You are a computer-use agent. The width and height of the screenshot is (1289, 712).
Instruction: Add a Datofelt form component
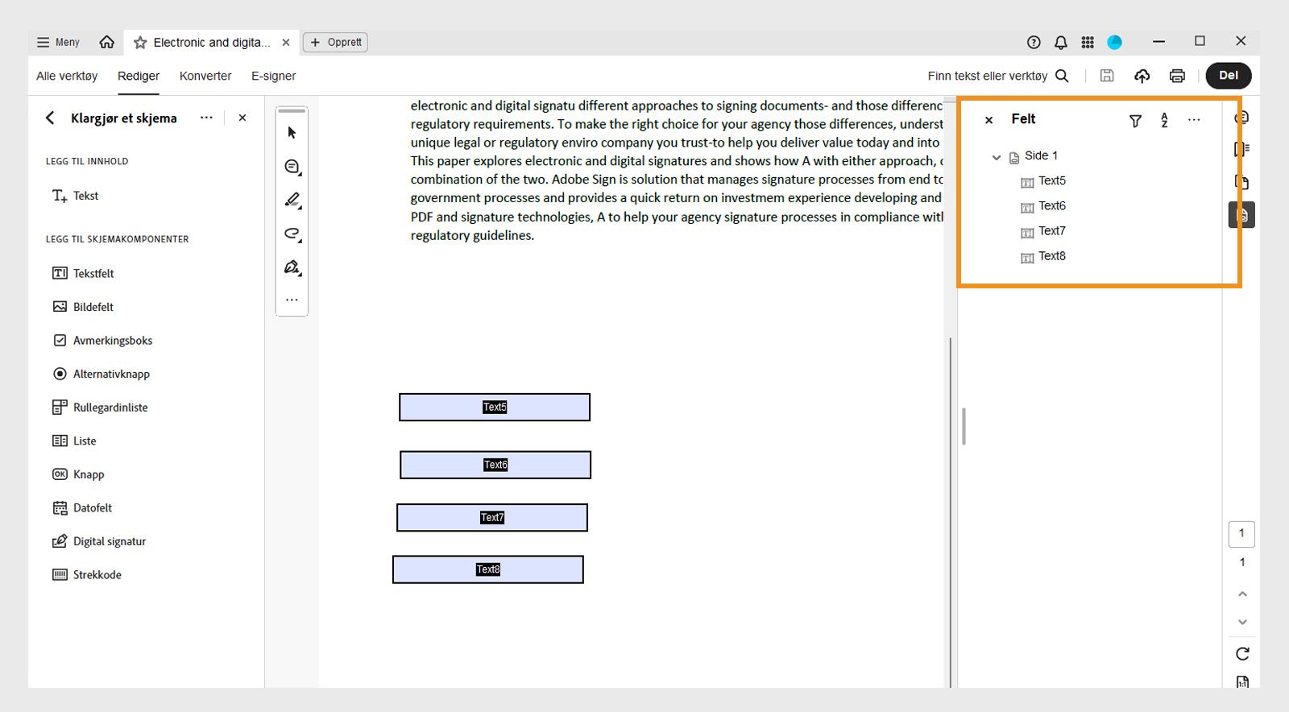82,508
